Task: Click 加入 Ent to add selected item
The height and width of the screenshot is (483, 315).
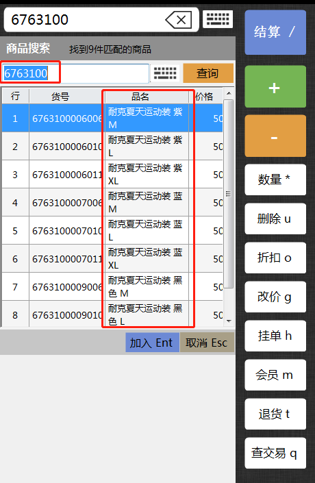Action: tap(152, 343)
